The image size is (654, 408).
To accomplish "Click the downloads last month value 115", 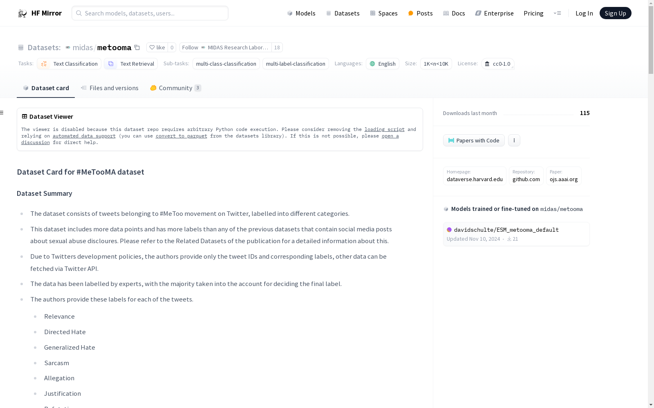I will coord(585,113).
